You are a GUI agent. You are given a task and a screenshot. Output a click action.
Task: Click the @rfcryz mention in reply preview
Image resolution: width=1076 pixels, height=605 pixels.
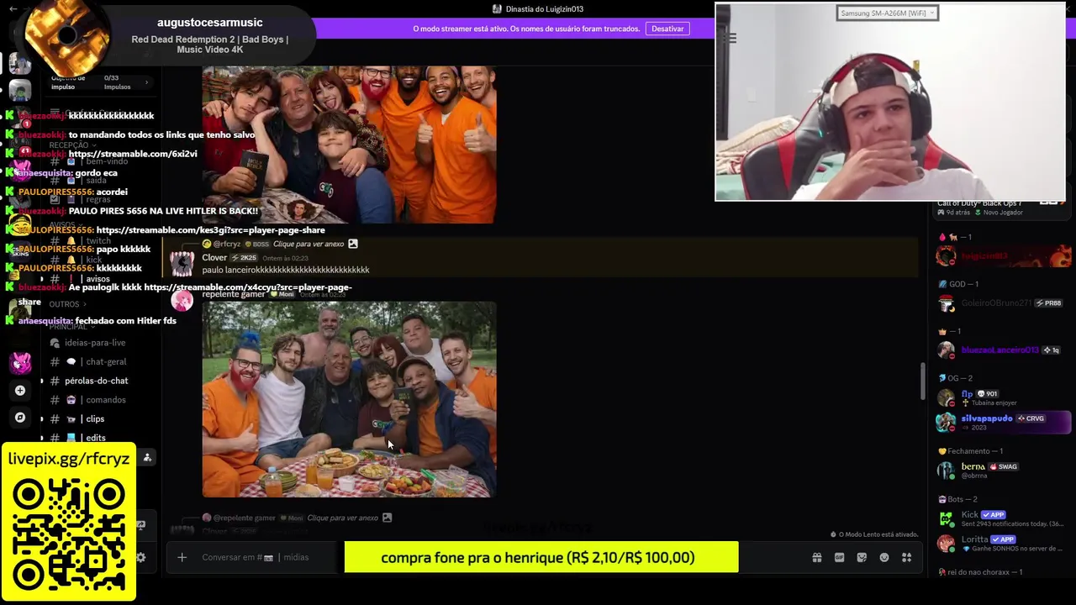click(227, 244)
